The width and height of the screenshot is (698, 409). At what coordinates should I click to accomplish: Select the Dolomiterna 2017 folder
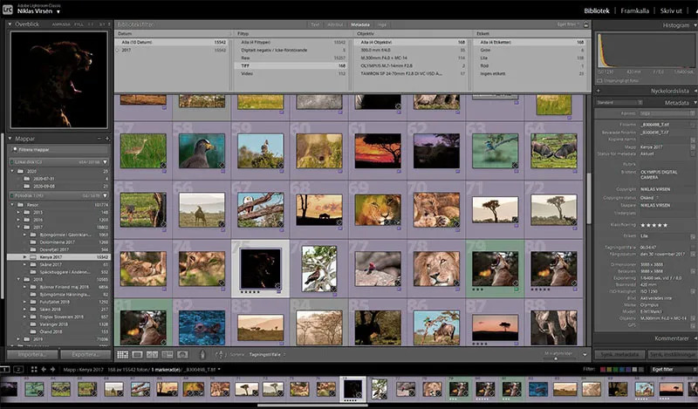pos(57,242)
